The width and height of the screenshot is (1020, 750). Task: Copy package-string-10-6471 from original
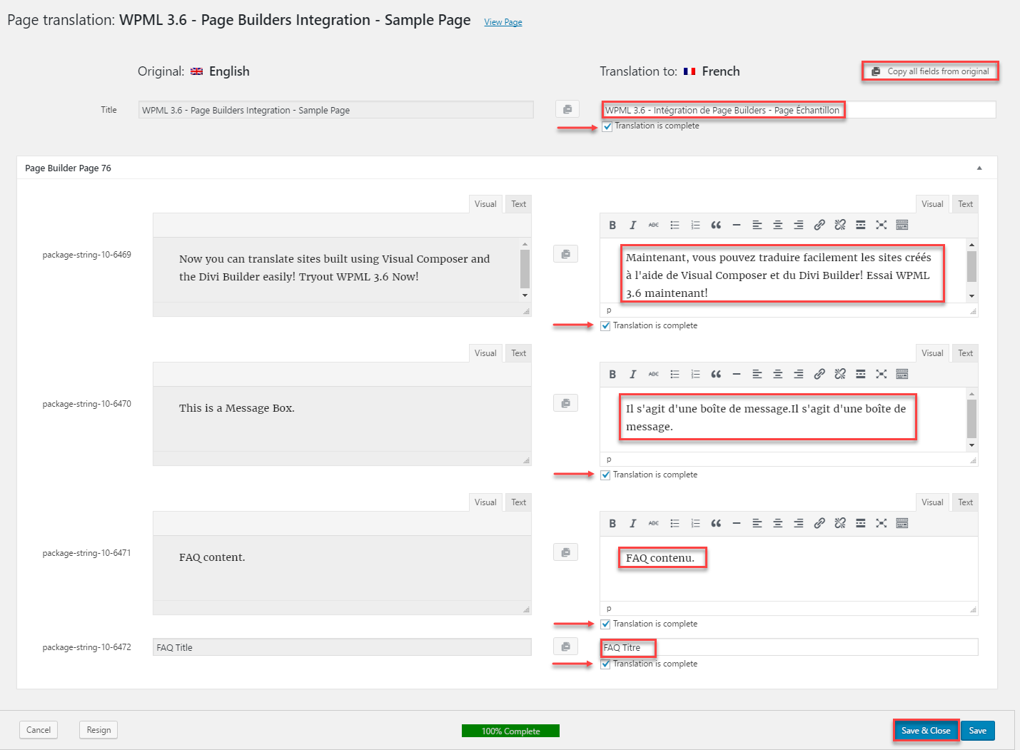pyautogui.click(x=566, y=552)
